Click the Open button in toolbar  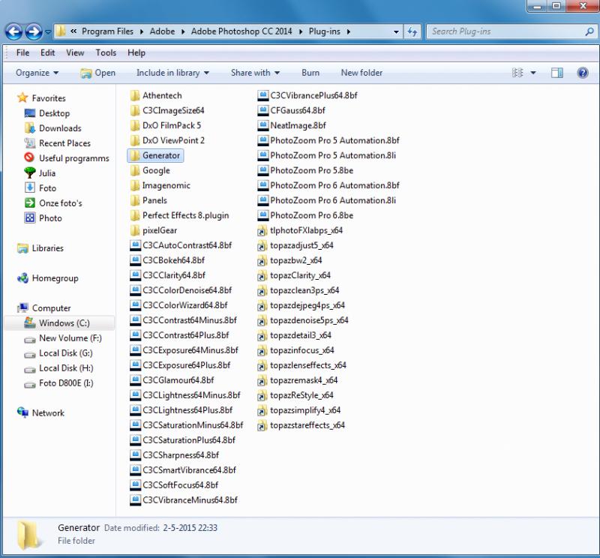click(x=98, y=73)
